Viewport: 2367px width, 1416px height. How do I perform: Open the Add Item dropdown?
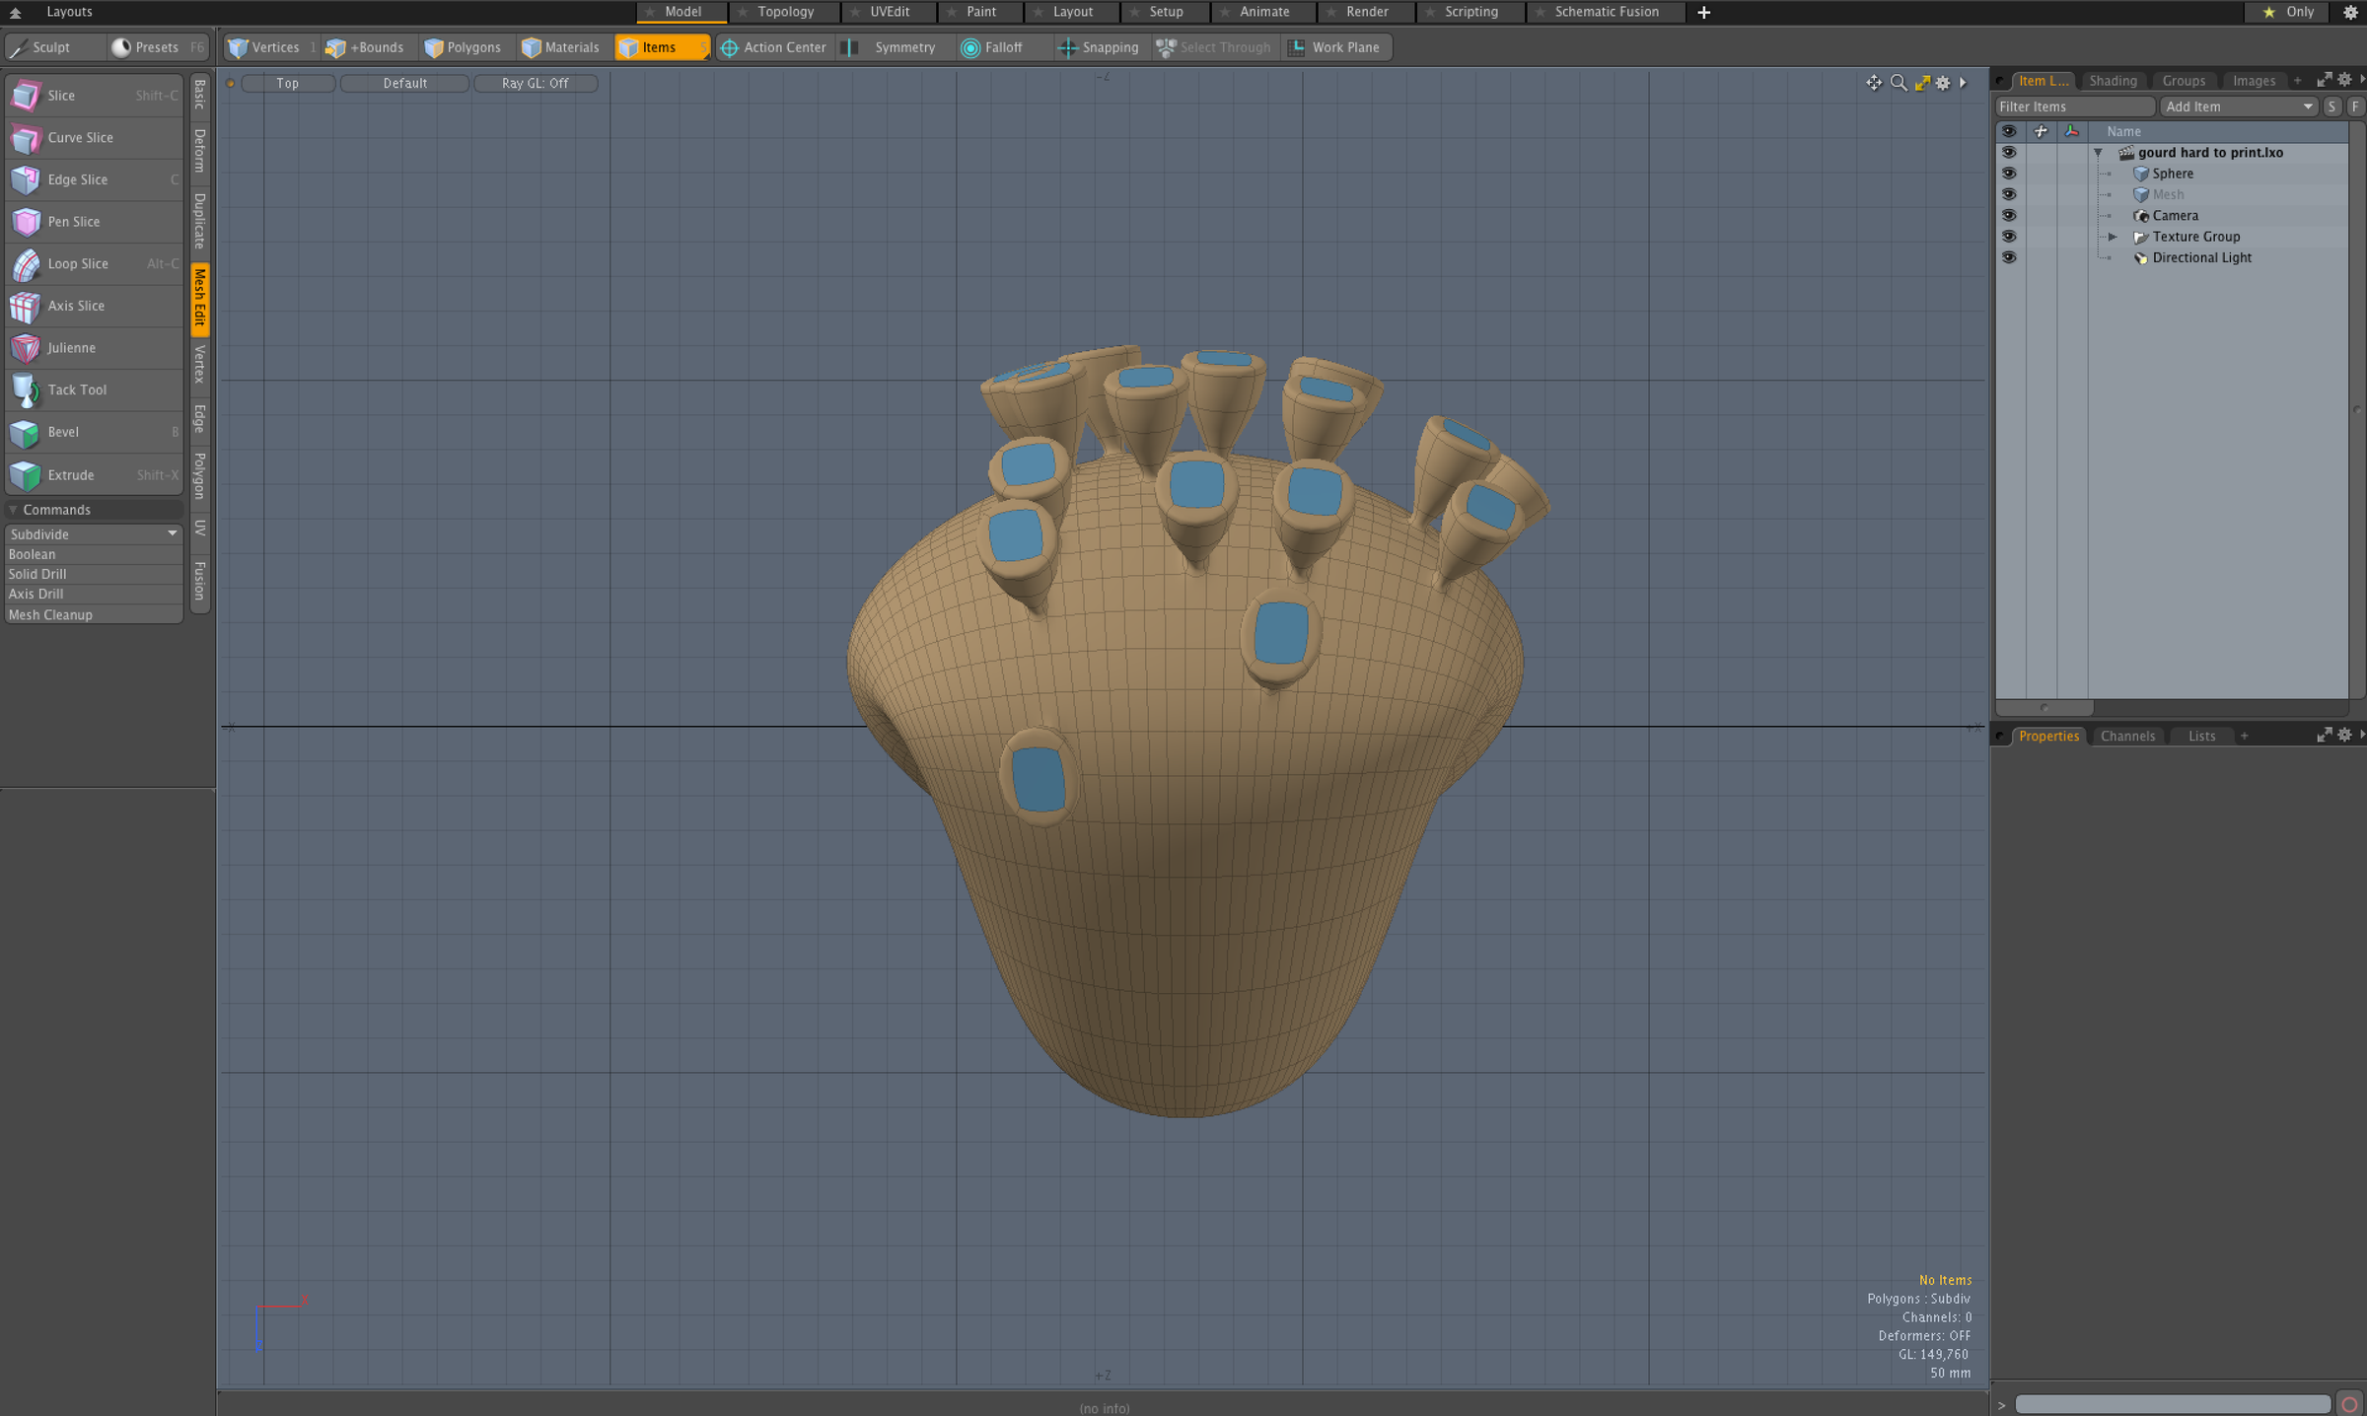pyautogui.click(x=2238, y=106)
